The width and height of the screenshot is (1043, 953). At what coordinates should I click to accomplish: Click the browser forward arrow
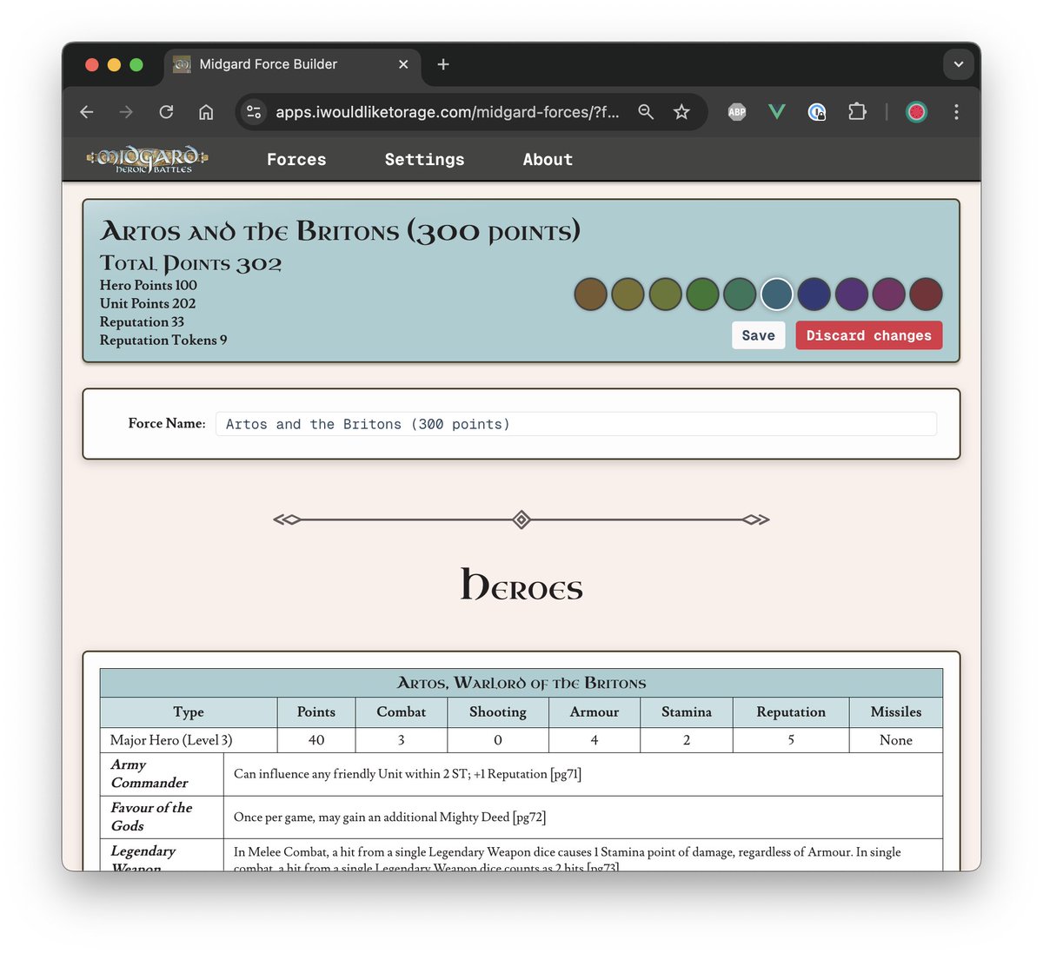127,112
